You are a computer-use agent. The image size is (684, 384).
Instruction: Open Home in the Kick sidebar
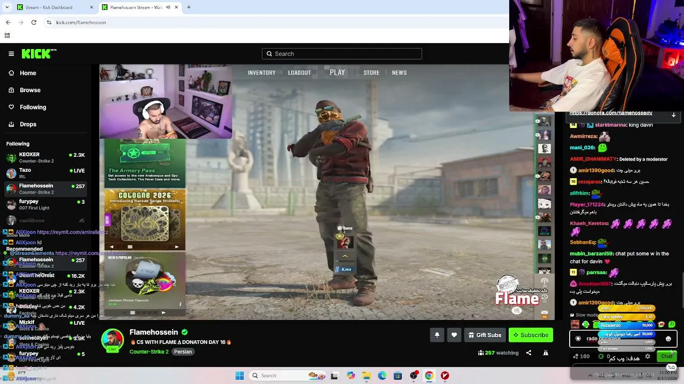coord(28,73)
